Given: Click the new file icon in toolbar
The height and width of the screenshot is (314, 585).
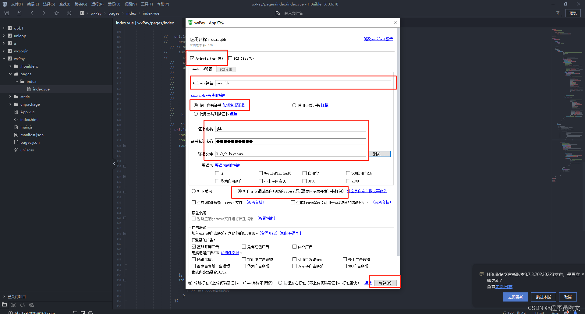Looking at the screenshot, I should (x=6, y=13).
